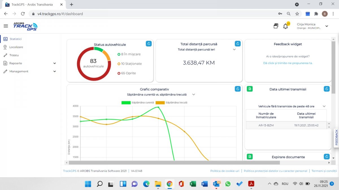Click the horizontal scrollbar under the chart
339x190 pixels.
click(x=174, y=163)
